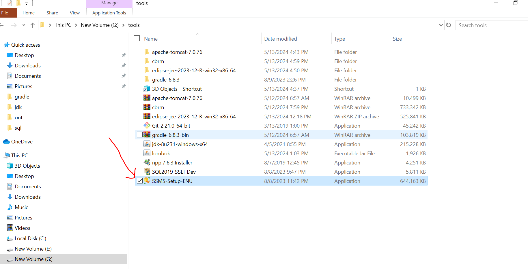Click the Music note icon in sidebar
Screen dimensions: 528x269
point(10,207)
